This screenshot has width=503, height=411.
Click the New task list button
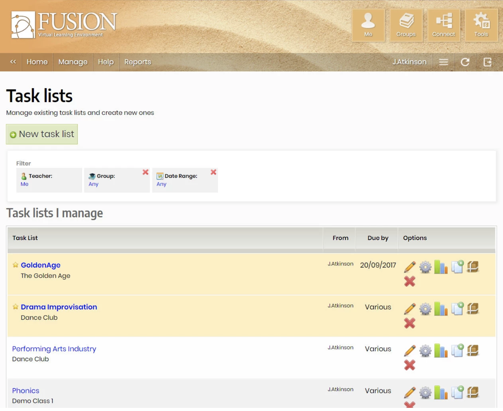coord(42,134)
